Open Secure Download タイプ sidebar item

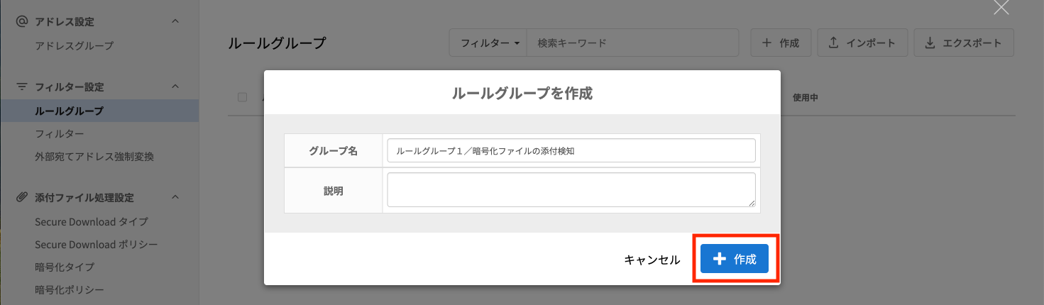(x=92, y=221)
